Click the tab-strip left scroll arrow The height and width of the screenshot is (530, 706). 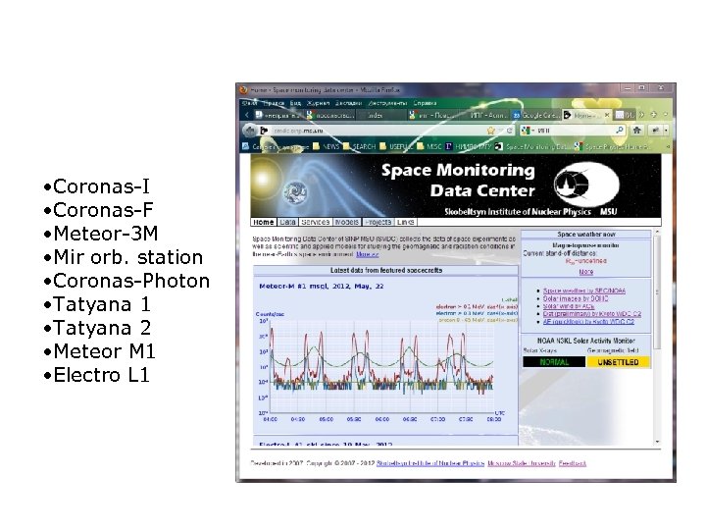pos(247,116)
